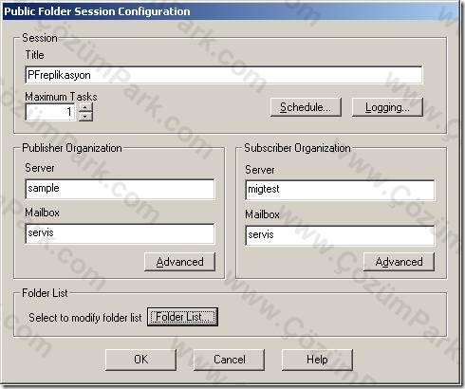
Task: Click the Public Folder Session Configuration title bar
Action: click(231, 11)
